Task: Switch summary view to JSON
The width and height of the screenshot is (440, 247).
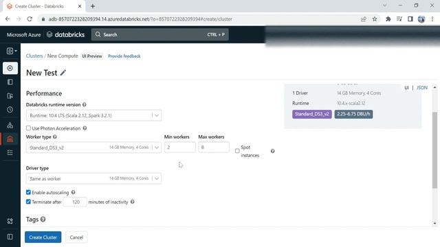Action: click(421, 88)
